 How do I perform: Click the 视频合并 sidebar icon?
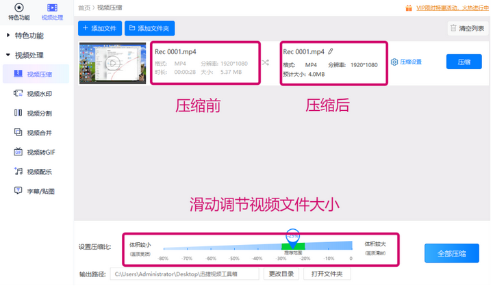18,132
